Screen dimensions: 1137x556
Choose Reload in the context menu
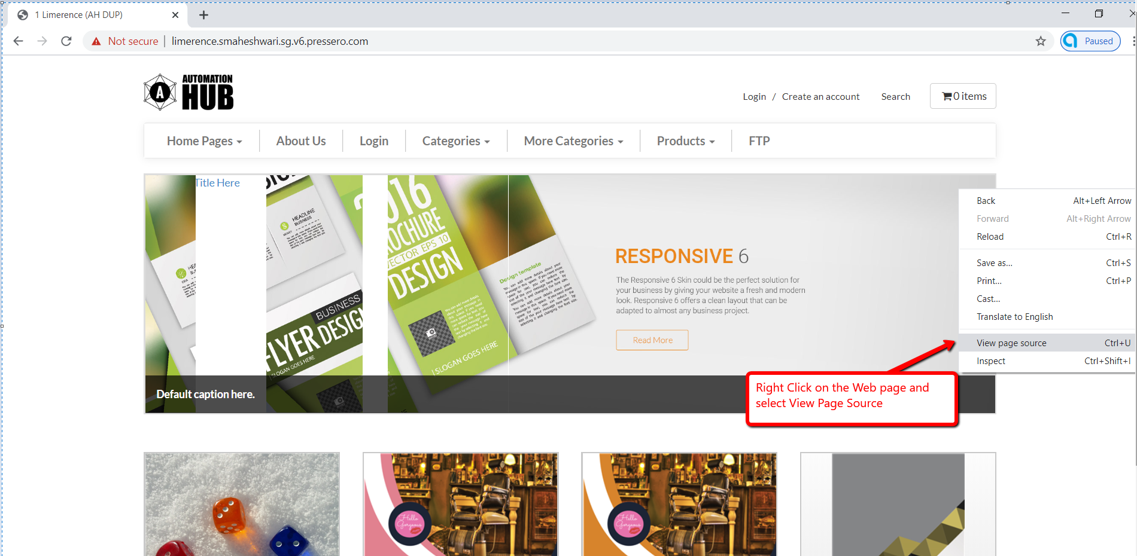pyautogui.click(x=1047, y=237)
